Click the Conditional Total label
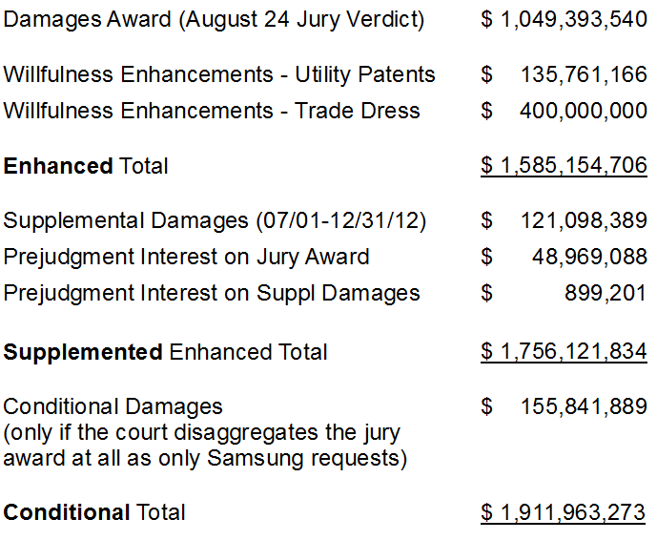 click(x=93, y=512)
